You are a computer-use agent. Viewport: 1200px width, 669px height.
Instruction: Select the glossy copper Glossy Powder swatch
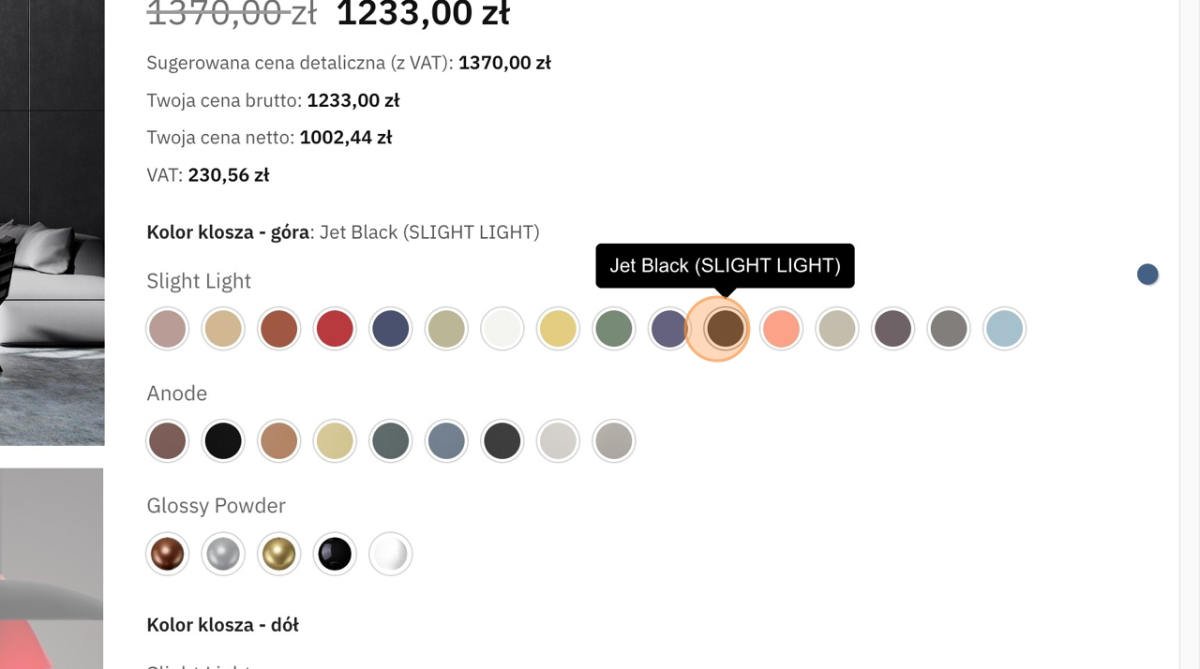point(168,554)
